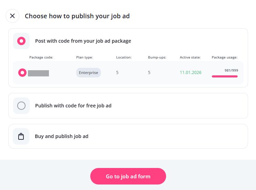Click the shopping bag icon
This screenshot has width=256, height=190.
coord(21,136)
